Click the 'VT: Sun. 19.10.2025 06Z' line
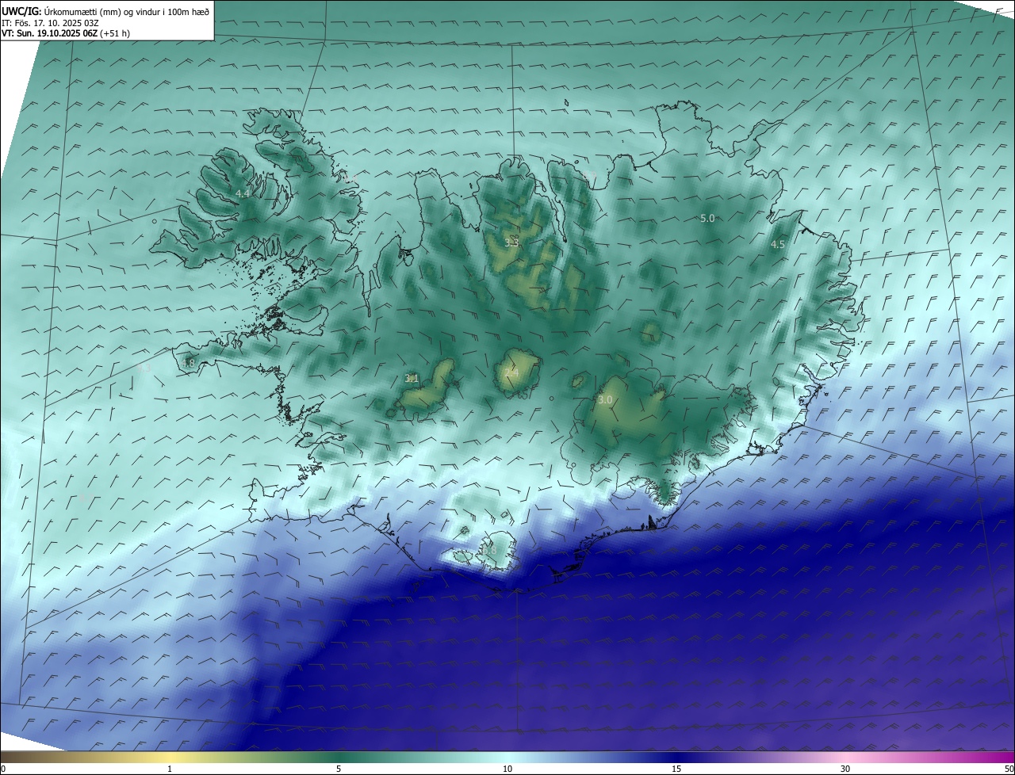The width and height of the screenshot is (1015, 775). (49, 33)
